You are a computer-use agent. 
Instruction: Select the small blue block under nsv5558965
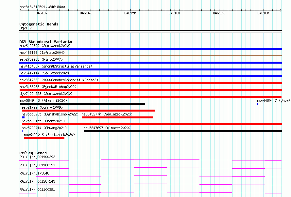coord(23,117)
